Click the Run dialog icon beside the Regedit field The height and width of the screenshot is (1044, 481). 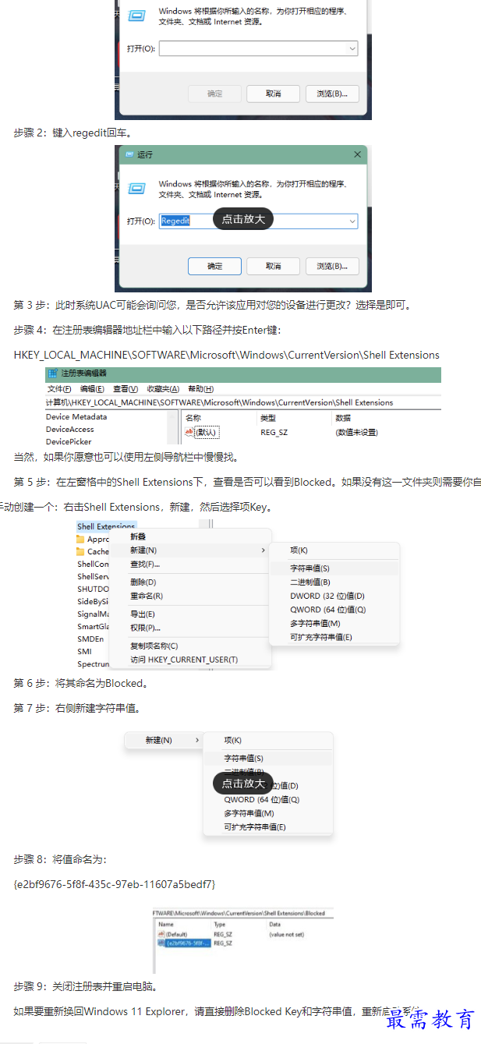click(136, 188)
